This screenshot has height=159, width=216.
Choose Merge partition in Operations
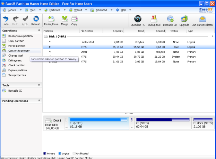pos(17,46)
